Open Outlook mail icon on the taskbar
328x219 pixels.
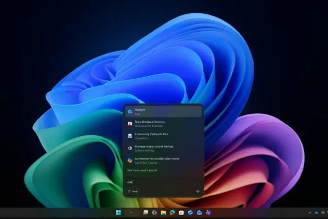click(x=200, y=213)
